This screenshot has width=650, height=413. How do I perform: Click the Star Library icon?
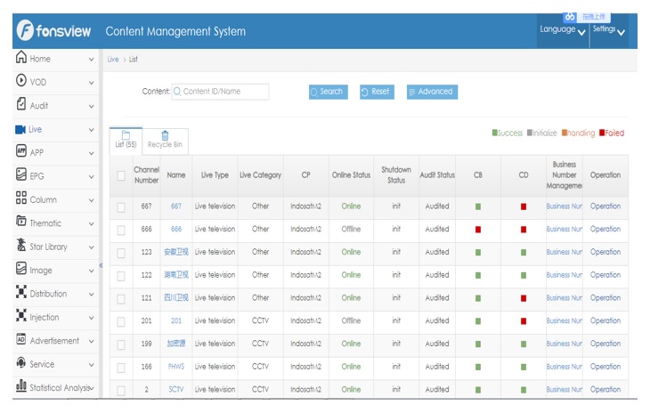pos(21,245)
